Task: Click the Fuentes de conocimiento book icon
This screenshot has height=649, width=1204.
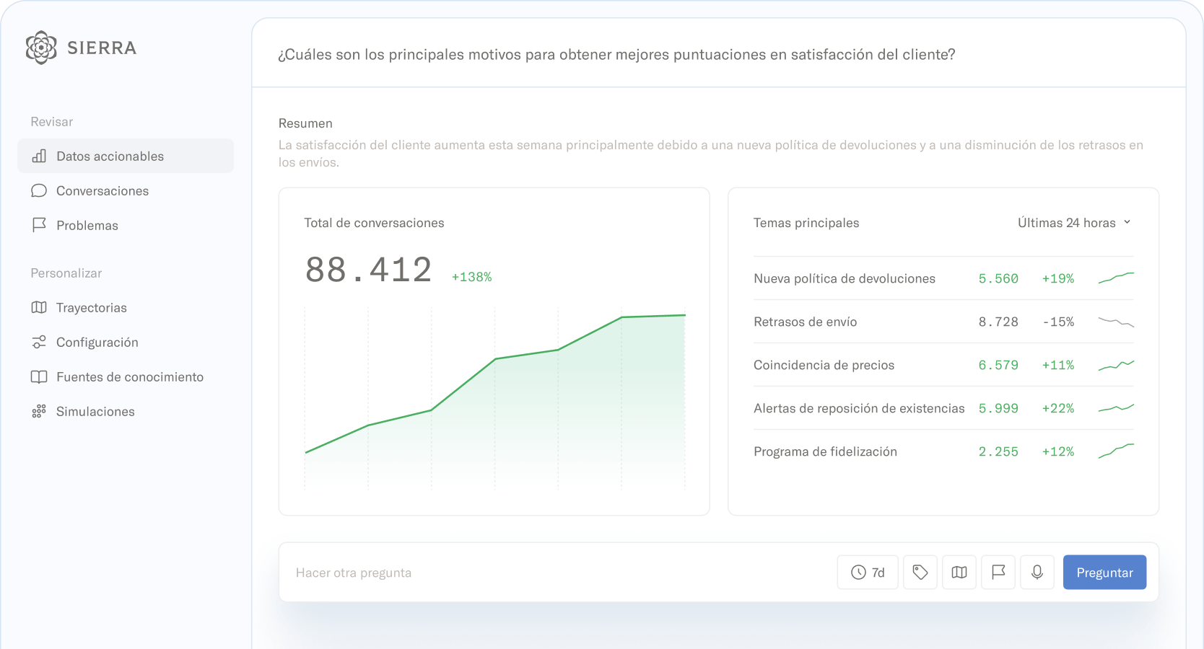Action: (x=39, y=376)
